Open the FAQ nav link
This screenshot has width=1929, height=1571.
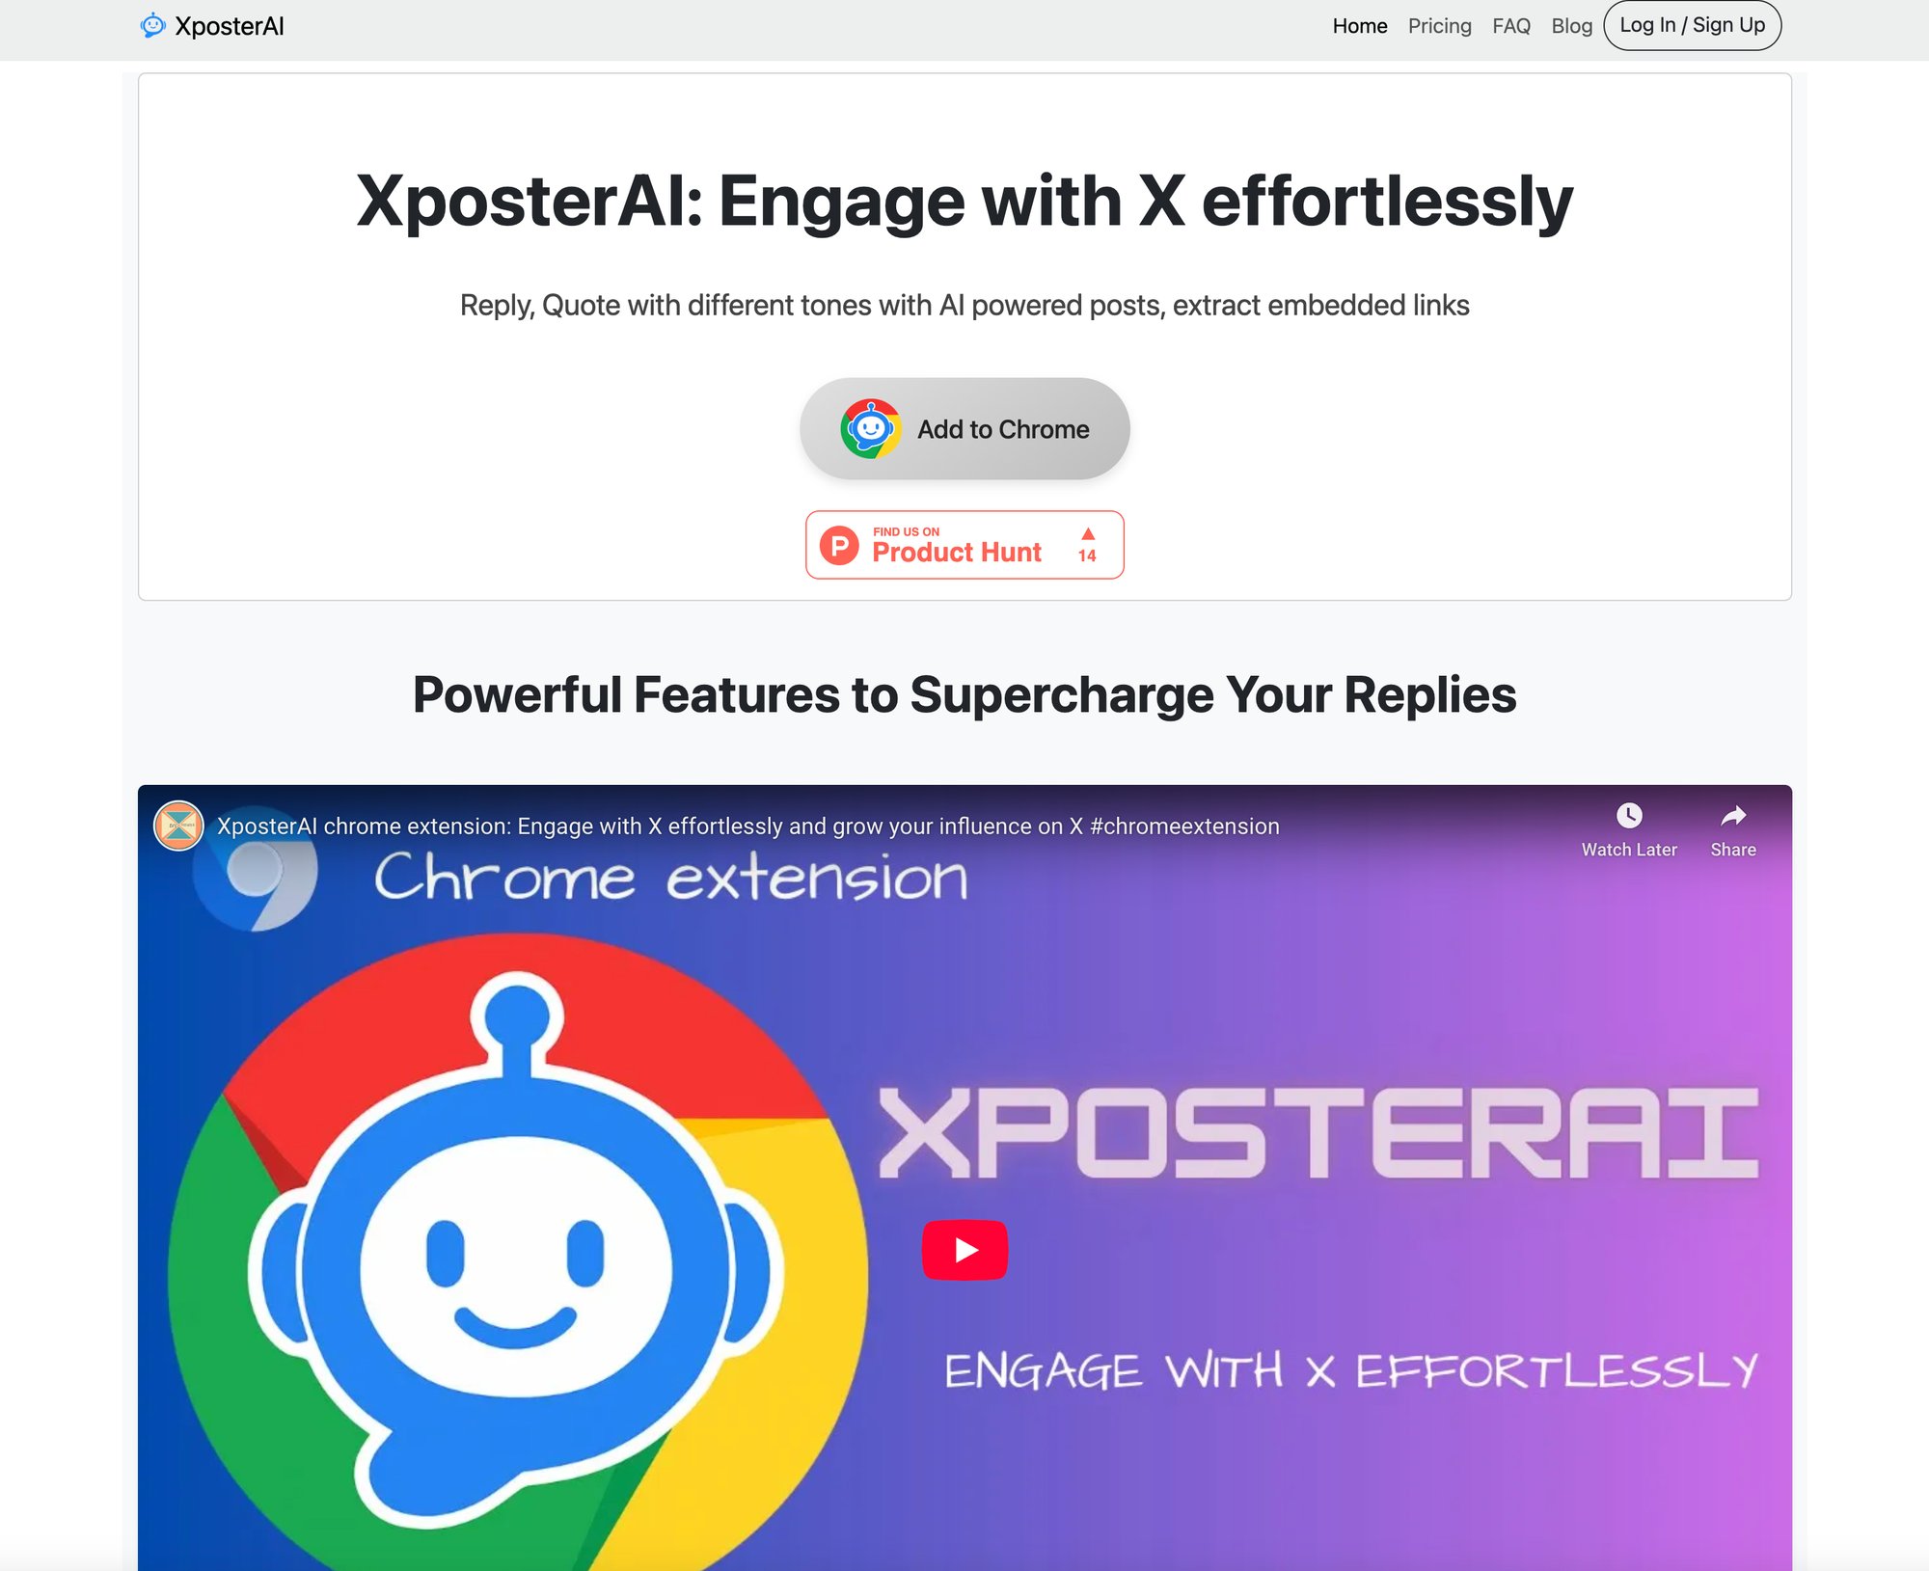[x=1511, y=26]
